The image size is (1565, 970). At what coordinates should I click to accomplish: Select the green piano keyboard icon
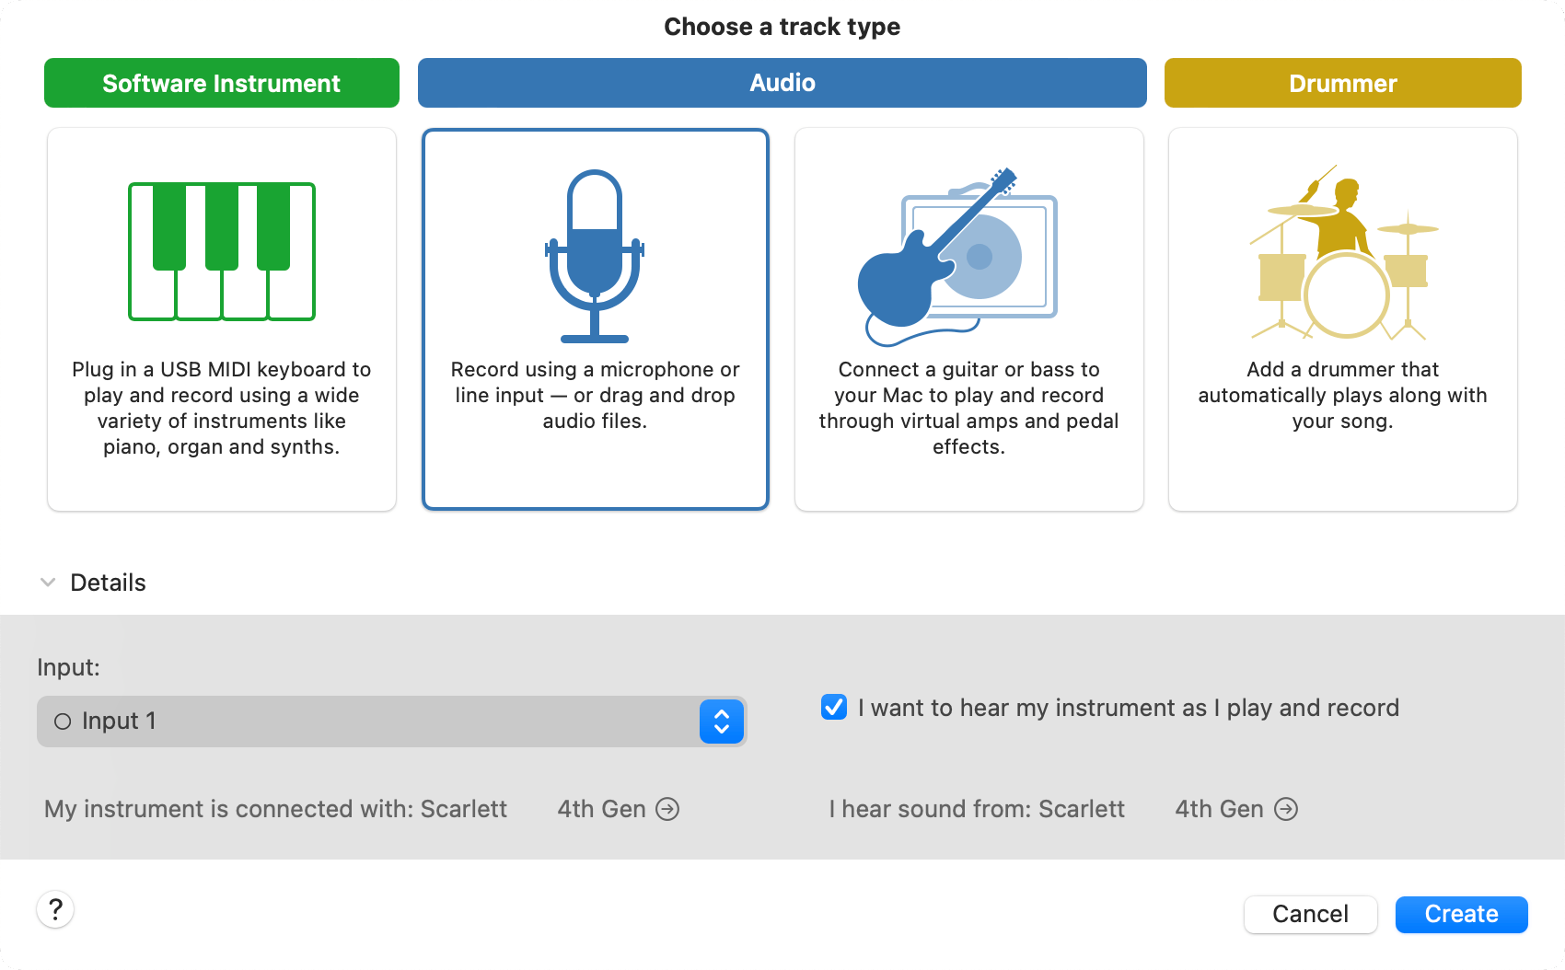pyautogui.click(x=222, y=251)
